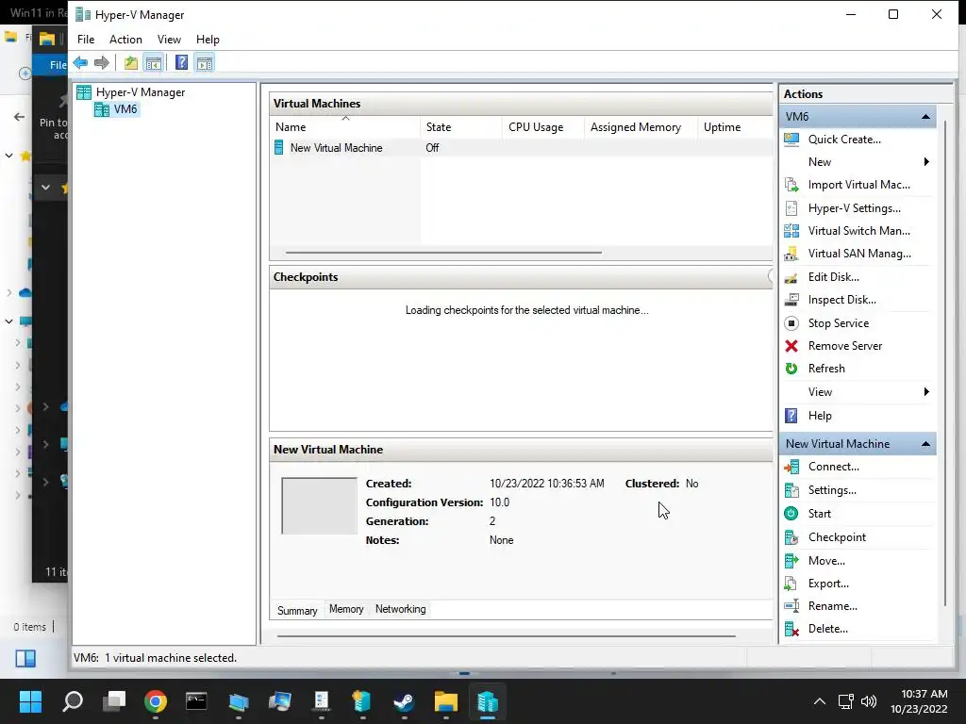The width and height of the screenshot is (966, 724).
Task: Click Import Virtual Machine action
Action: pos(857,185)
